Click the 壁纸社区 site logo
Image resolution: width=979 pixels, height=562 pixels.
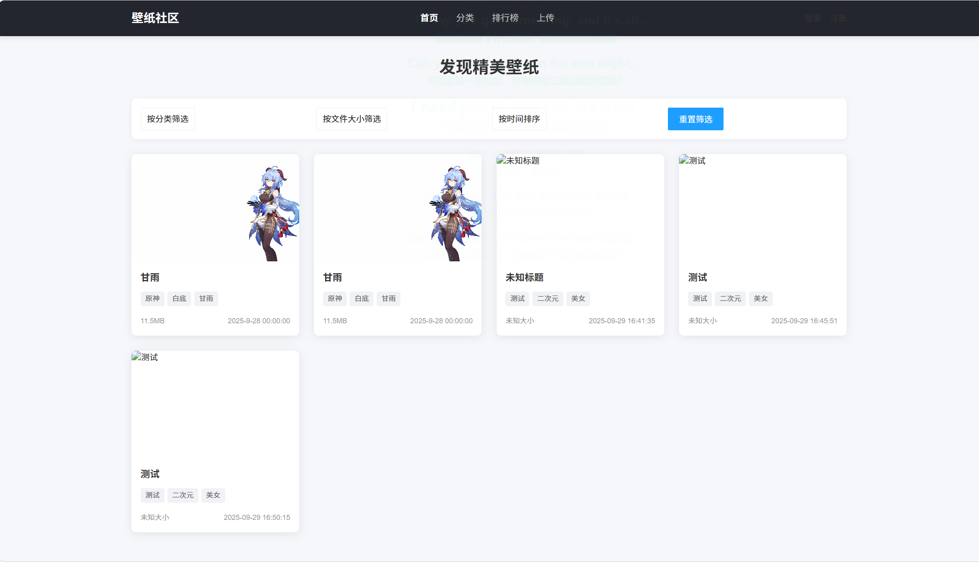coord(155,18)
